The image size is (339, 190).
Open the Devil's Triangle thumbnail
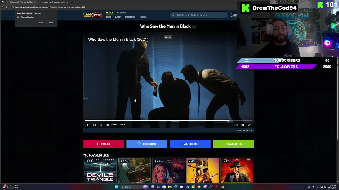click(100, 170)
